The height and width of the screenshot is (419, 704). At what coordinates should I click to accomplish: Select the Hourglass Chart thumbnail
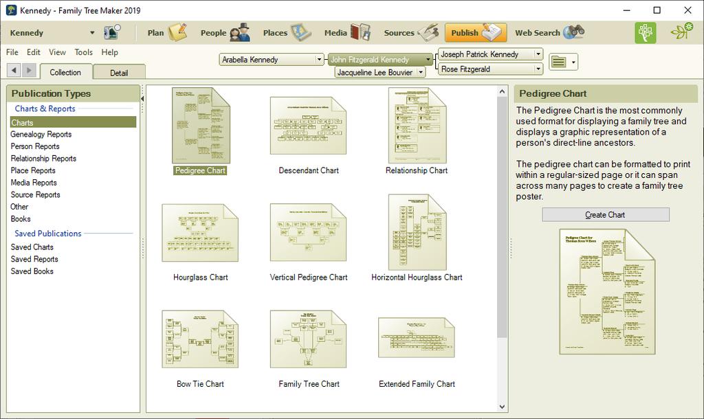200,232
